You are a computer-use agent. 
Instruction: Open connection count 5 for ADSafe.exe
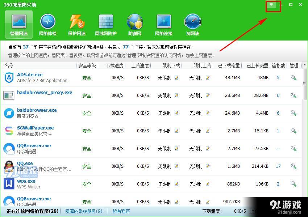tap(278, 78)
